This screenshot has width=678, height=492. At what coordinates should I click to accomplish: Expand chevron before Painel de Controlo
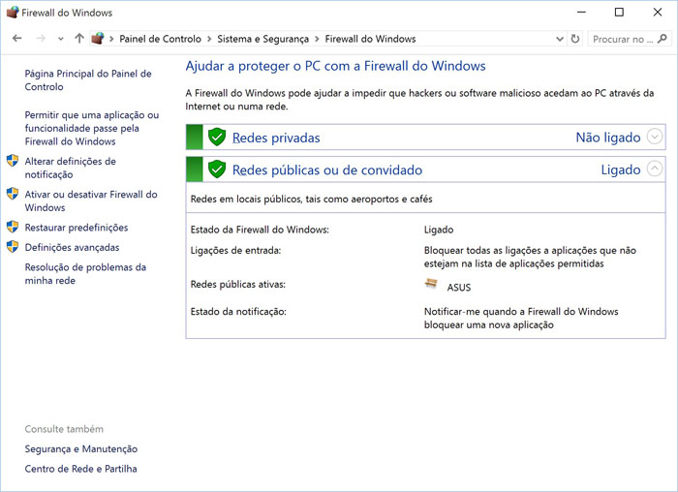click(111, 39)
